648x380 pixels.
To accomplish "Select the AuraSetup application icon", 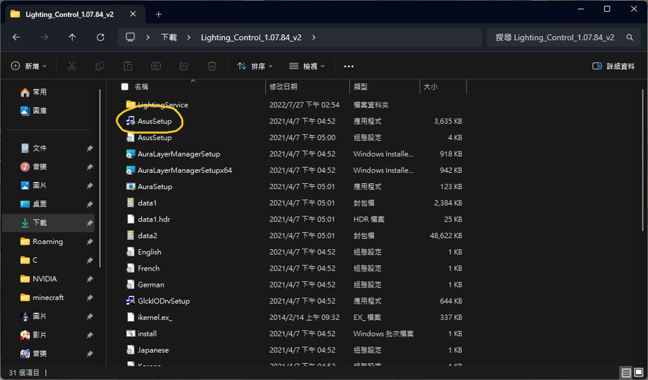I will 131,186.
